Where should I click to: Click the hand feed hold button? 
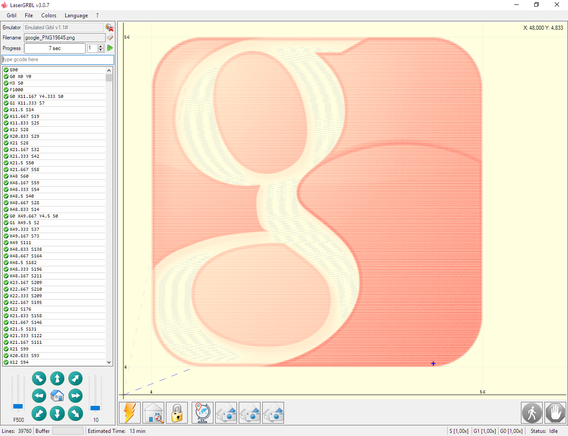pos(555,413)
